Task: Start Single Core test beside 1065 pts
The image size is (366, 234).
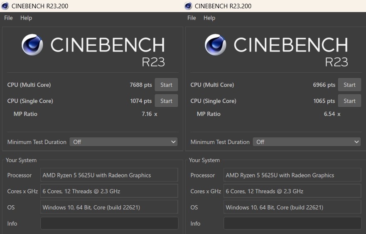Action: 349,101
